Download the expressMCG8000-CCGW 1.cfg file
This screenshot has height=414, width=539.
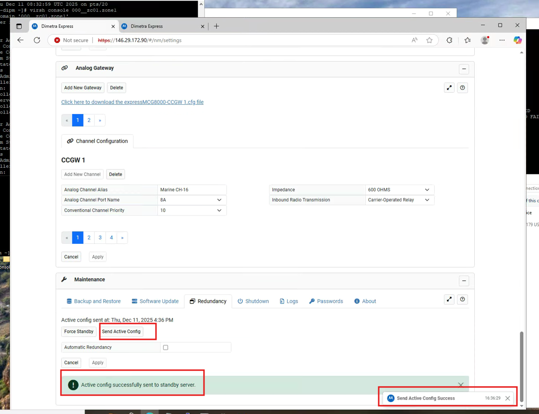132,102
